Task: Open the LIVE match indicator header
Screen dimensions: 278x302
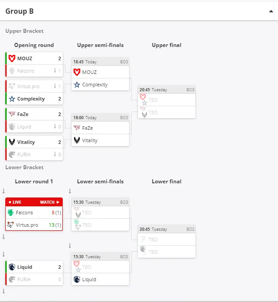Action: 34,202
